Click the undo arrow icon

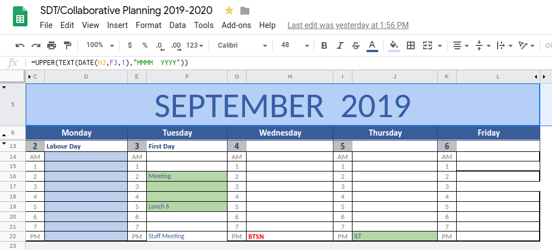coord(20,45)
